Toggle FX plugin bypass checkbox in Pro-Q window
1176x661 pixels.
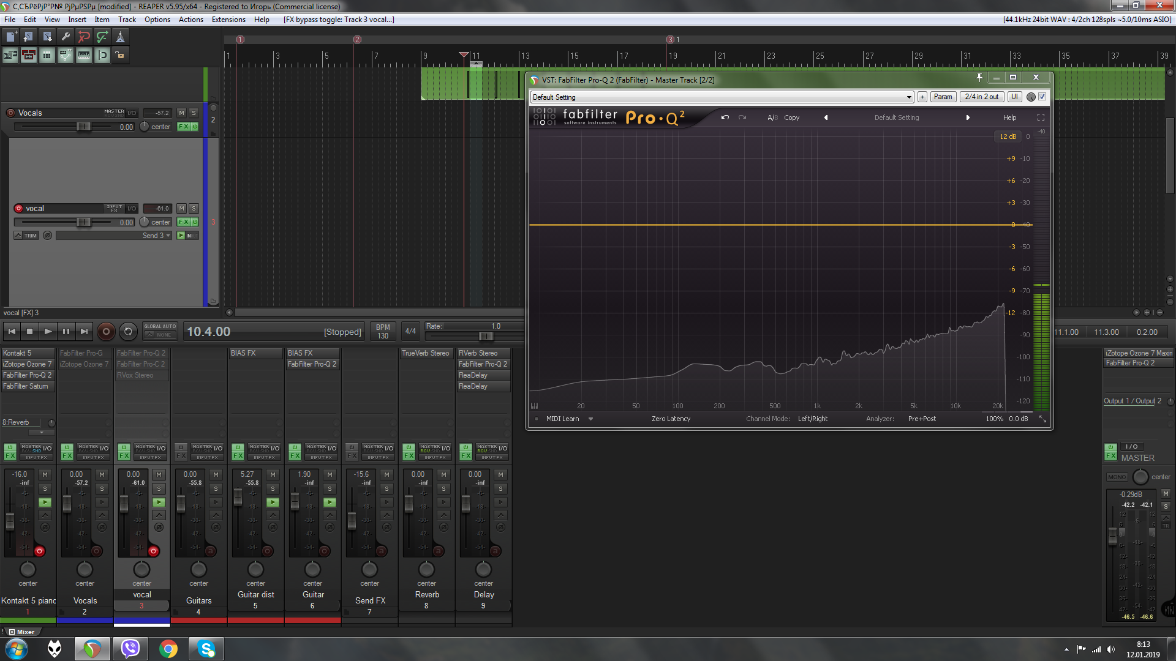pyautogui.click(x=1042, y=97)
